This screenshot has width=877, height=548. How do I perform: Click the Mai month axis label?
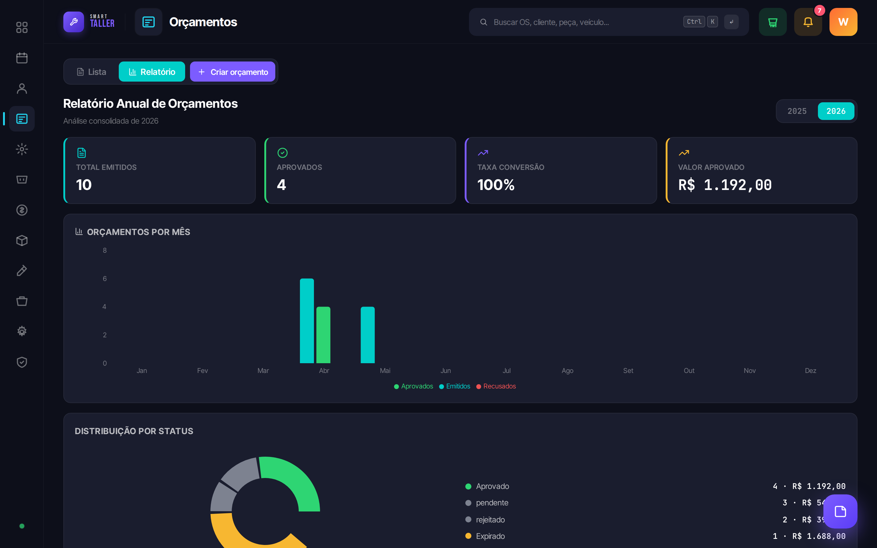[385, 371]
